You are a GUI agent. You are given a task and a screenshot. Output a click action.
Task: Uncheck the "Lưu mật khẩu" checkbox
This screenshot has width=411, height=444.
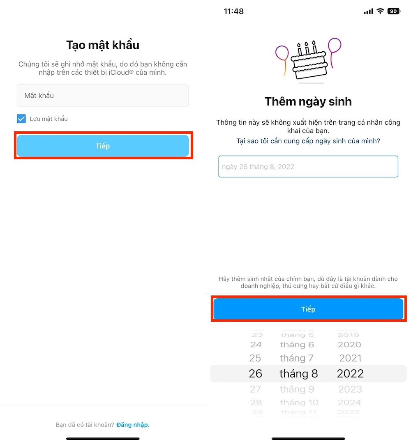(21, 119)
